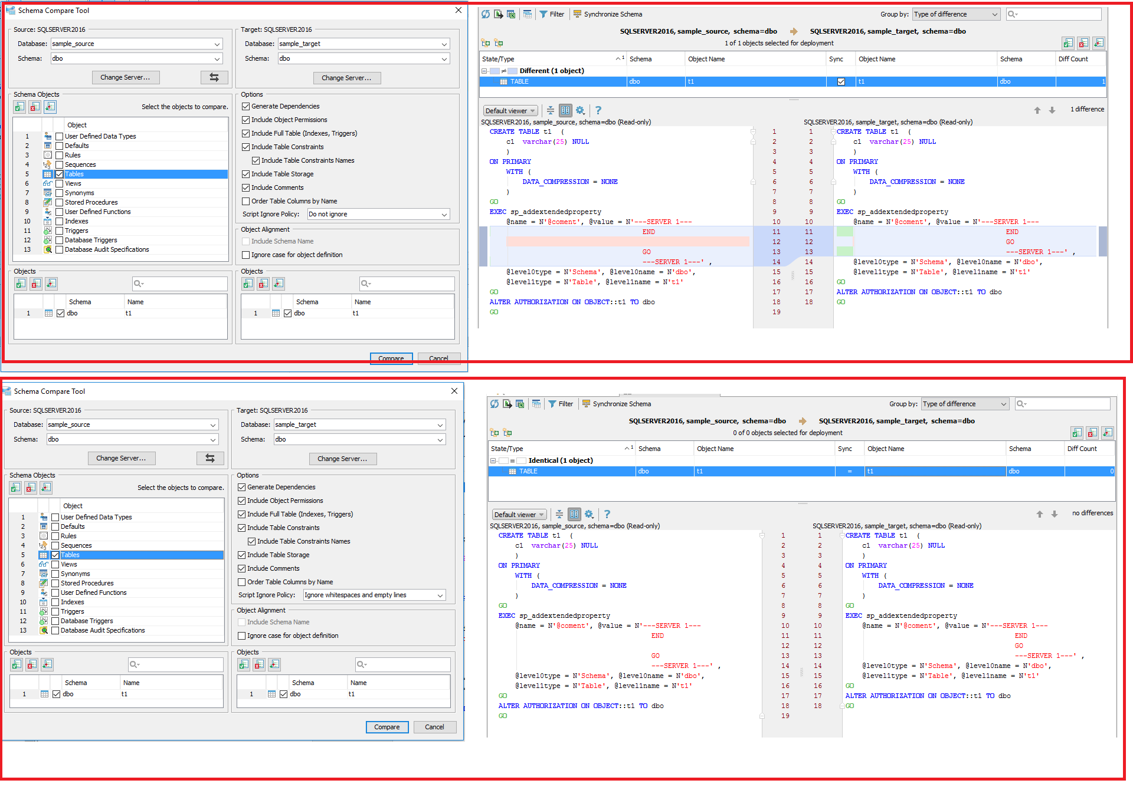This screenshot has height=790, width=1133.
Task: Click the lower dialog's Compare button
Action: [x=387, y=727]
